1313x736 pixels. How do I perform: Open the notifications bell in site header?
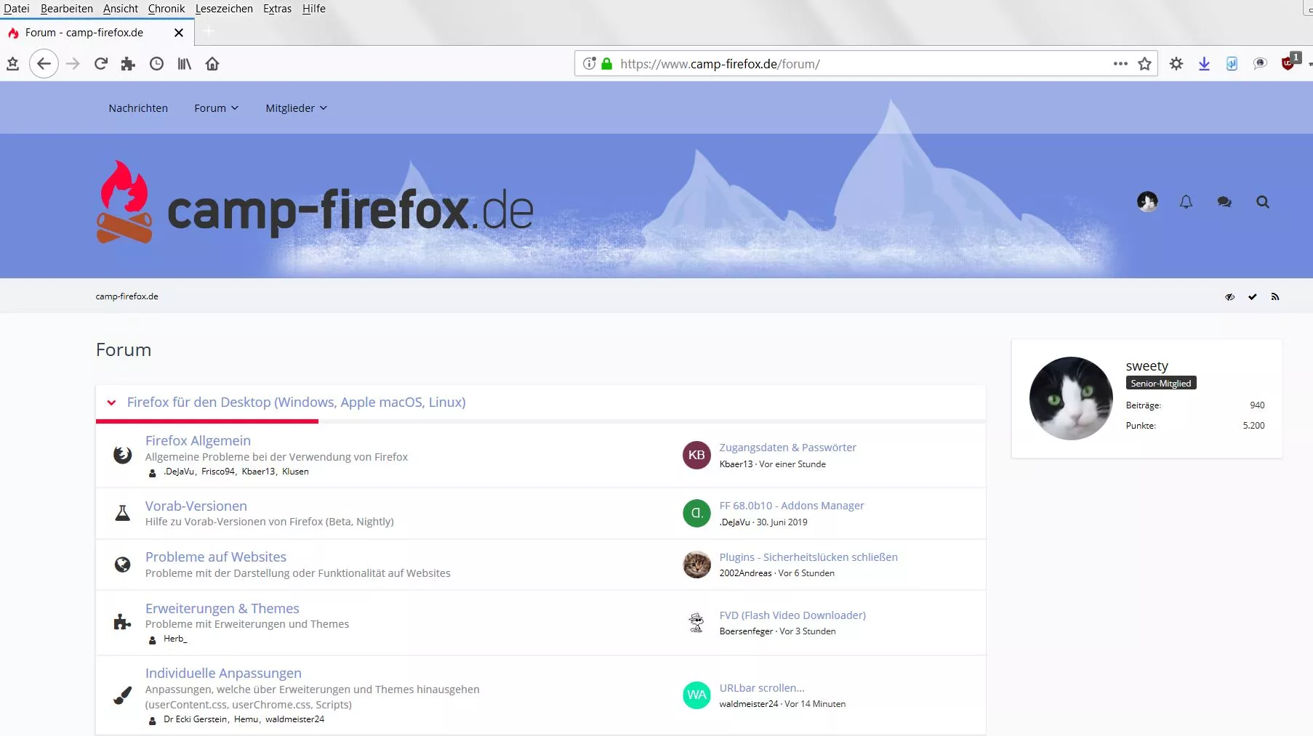[1186, 202]
